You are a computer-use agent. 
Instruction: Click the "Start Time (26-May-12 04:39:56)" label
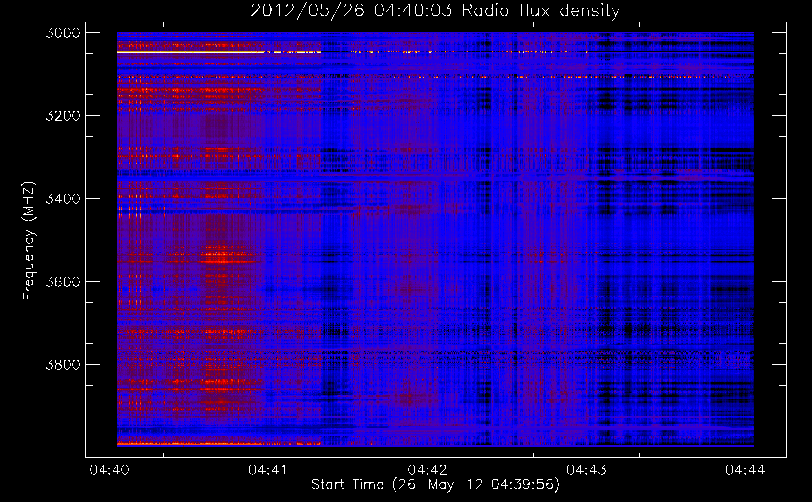pos(435,485)
